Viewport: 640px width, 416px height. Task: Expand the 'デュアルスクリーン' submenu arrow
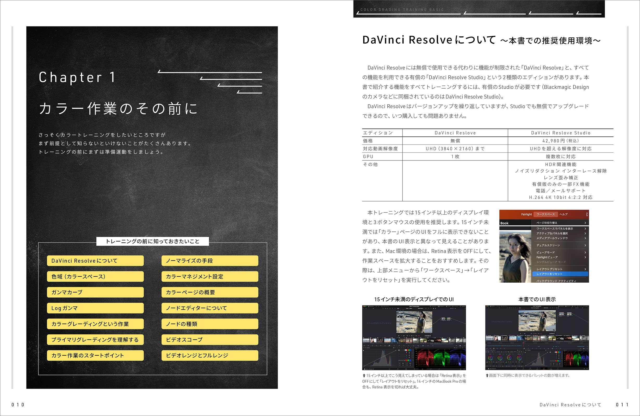point(585,245)
